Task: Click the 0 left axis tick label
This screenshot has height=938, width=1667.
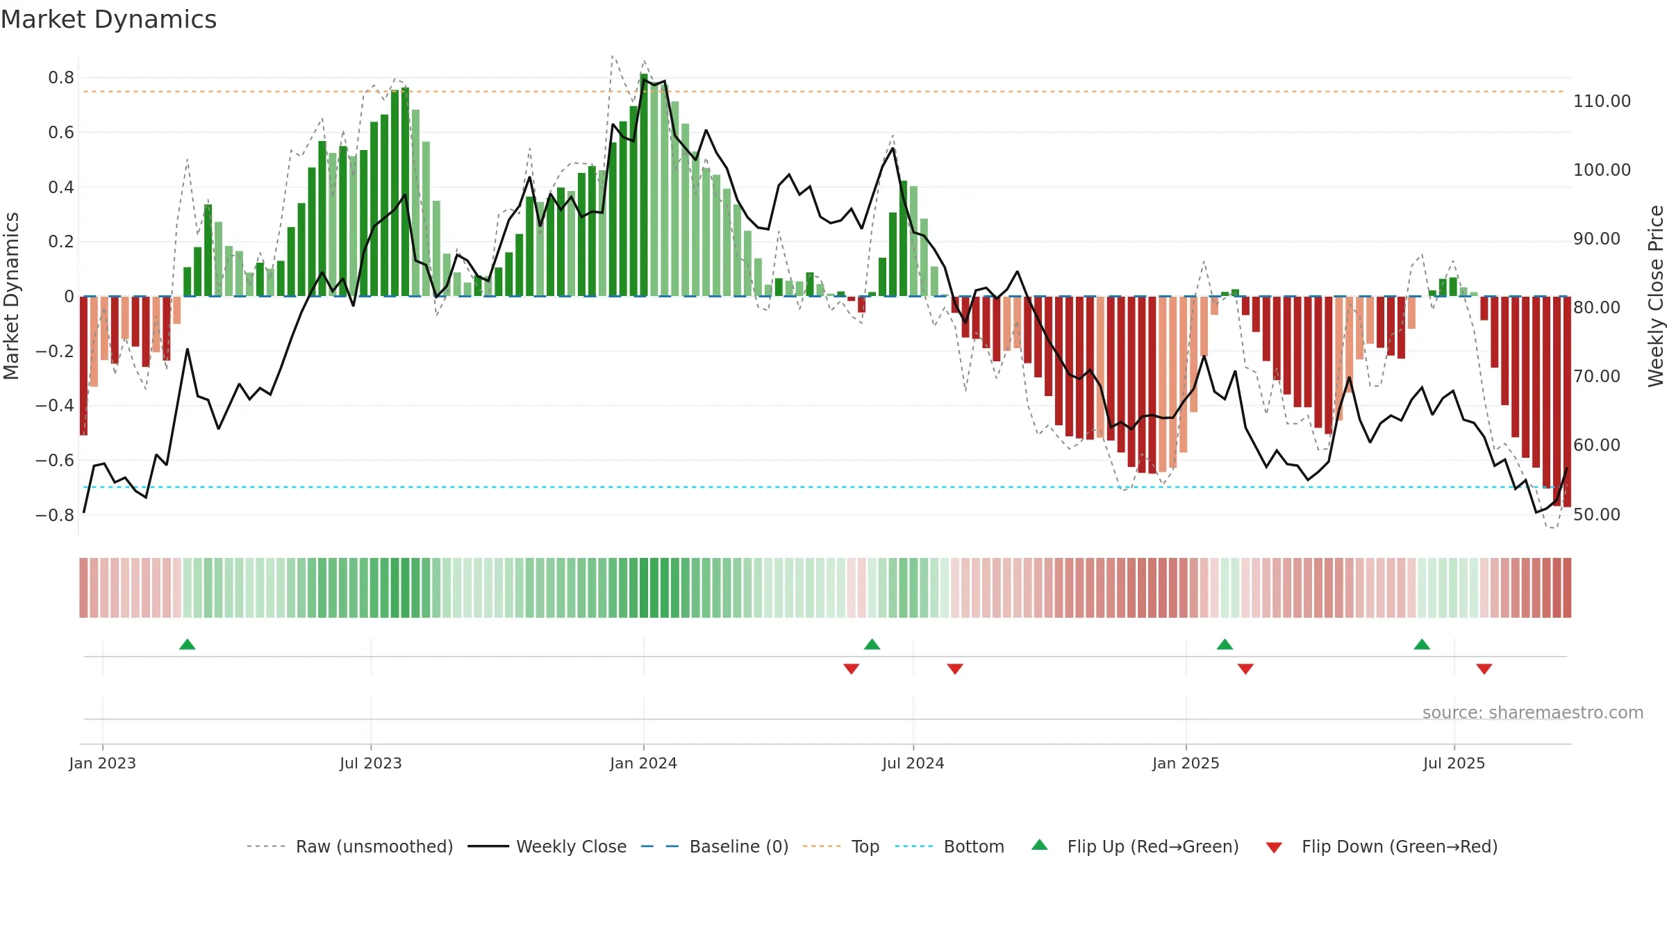Action: tap(69, 297)
